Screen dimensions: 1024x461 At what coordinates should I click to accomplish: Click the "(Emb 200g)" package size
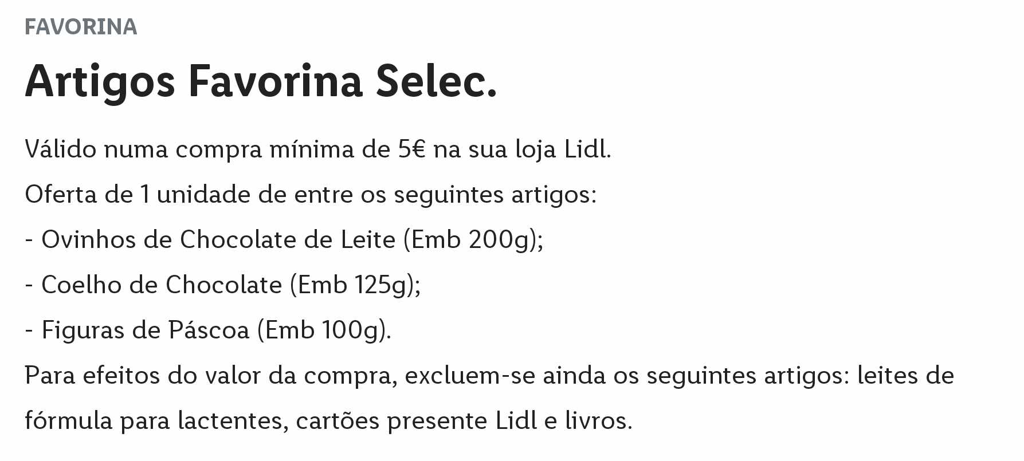(x=471, y=239)
